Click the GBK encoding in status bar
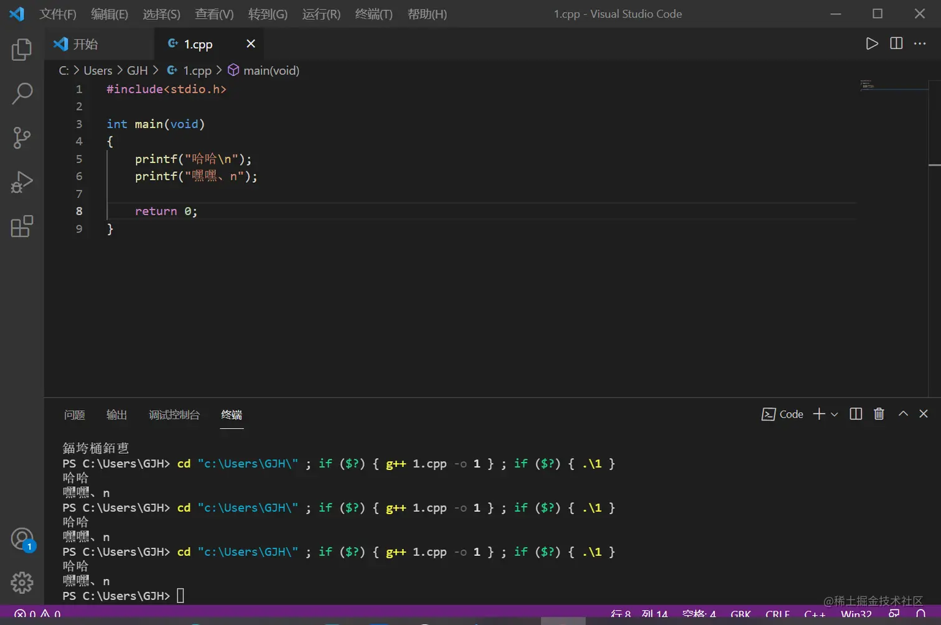The image size is (941, 625). click(x=741, y=614)
